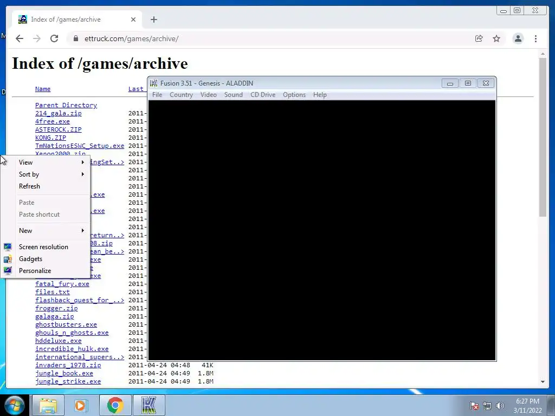Open Windows Explorer from taskbar

pyautogui.click(x=48, y=405)
